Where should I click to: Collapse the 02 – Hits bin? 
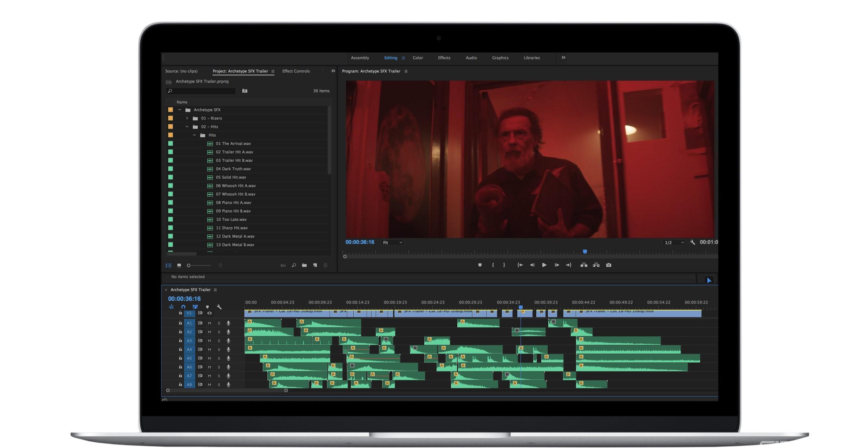point(187,126)
